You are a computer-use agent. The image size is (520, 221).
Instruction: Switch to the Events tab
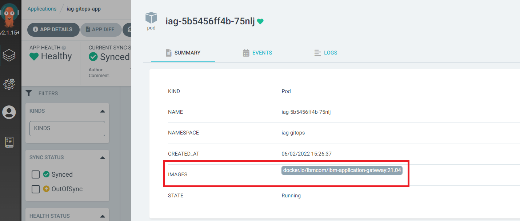pyautogui.click(x=257, y=53)
